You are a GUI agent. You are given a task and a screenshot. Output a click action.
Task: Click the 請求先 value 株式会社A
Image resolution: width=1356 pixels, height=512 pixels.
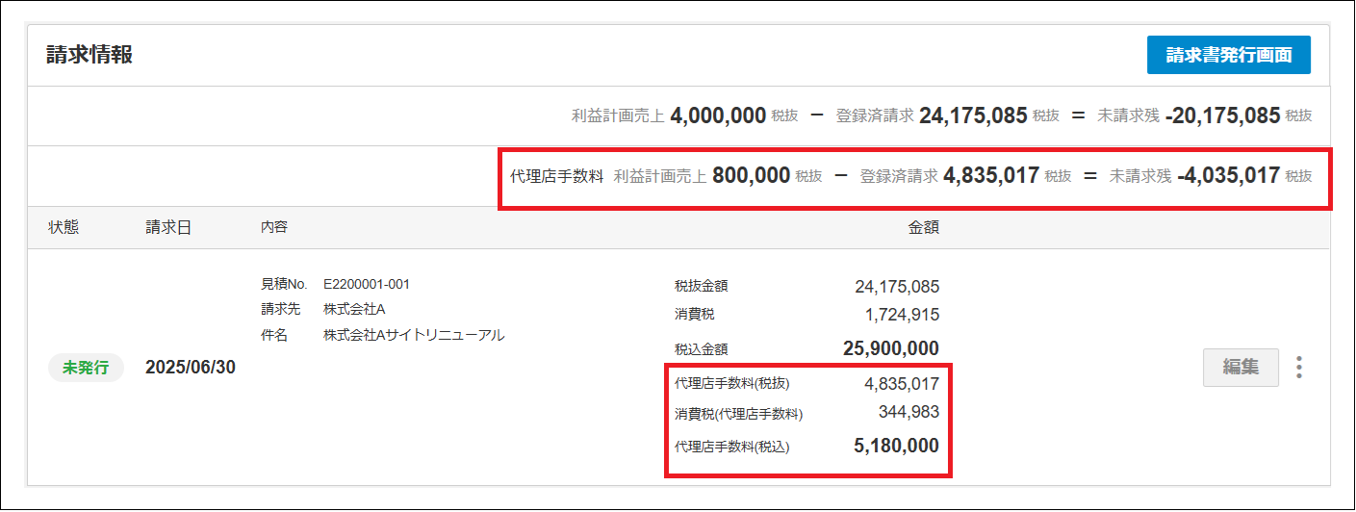(354, 309)
